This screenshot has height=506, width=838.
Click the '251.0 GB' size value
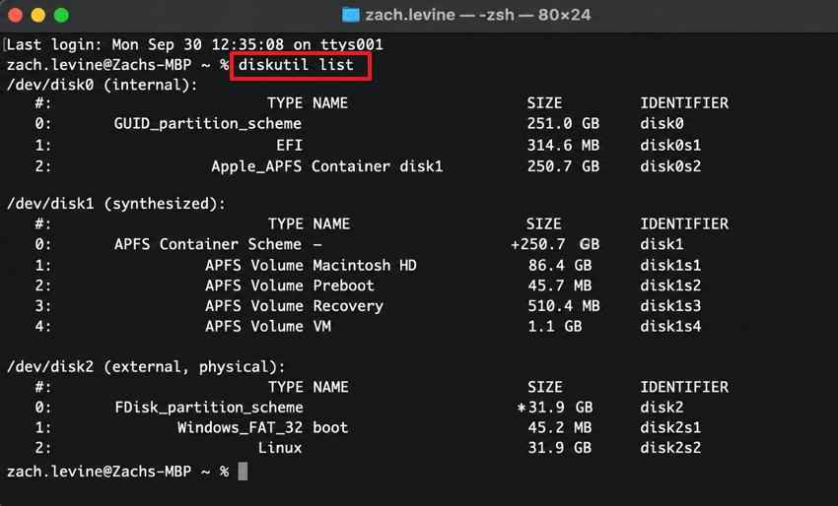[x=563, y=124]
